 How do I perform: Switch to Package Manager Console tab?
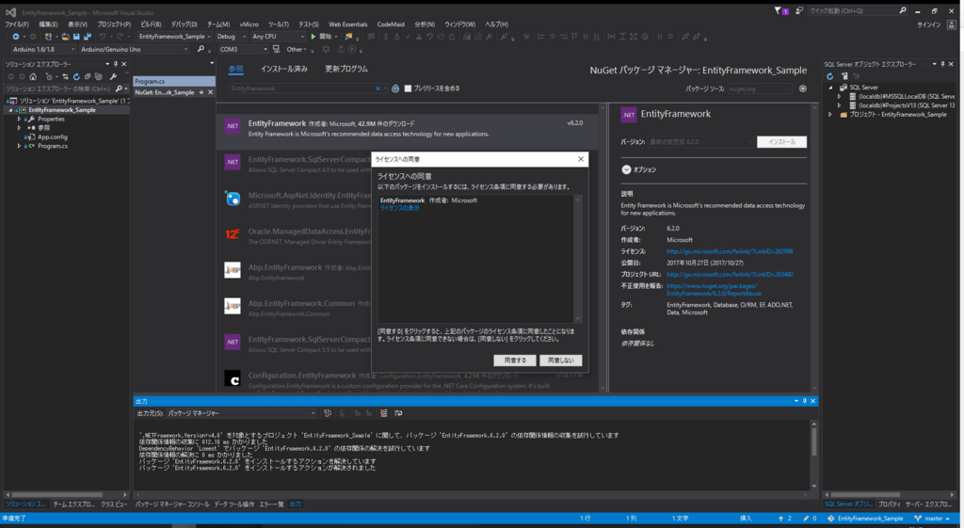point(172,504)
